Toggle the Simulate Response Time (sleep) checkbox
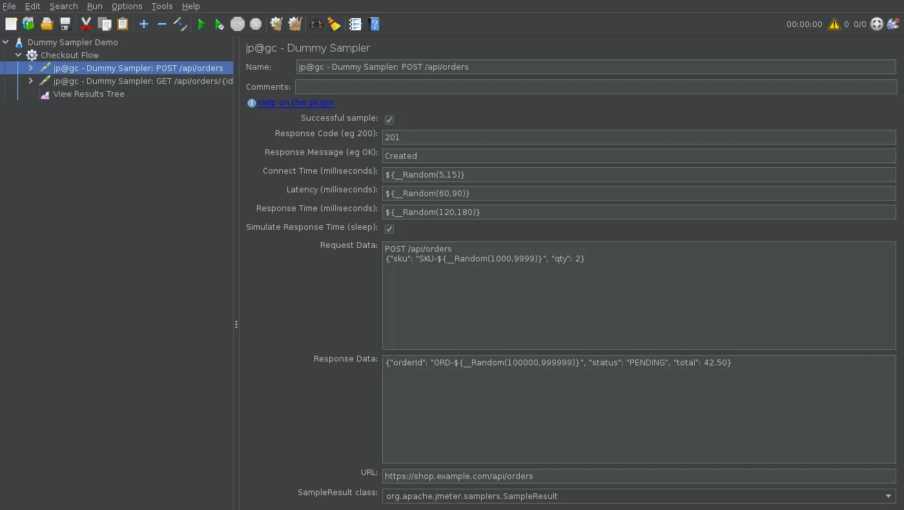The width and height of the screenshot is (904, 510). (389, 229)
